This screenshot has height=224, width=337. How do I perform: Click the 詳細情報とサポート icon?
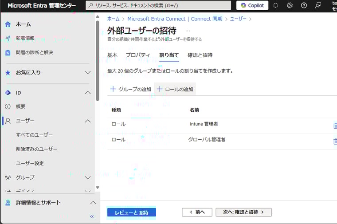(8, 203)
